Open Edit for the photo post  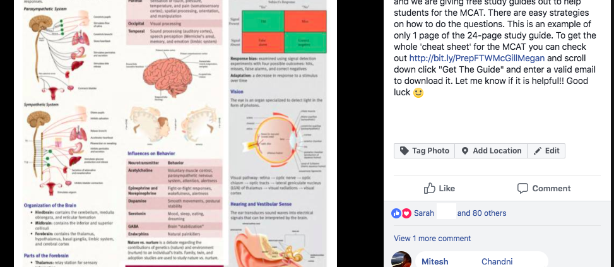point(546,151)
